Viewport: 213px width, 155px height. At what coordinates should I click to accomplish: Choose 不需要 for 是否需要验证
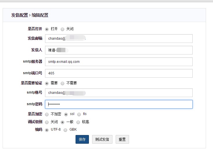point(62,83)
